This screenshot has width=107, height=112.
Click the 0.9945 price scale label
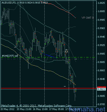(x=101, y=37)
